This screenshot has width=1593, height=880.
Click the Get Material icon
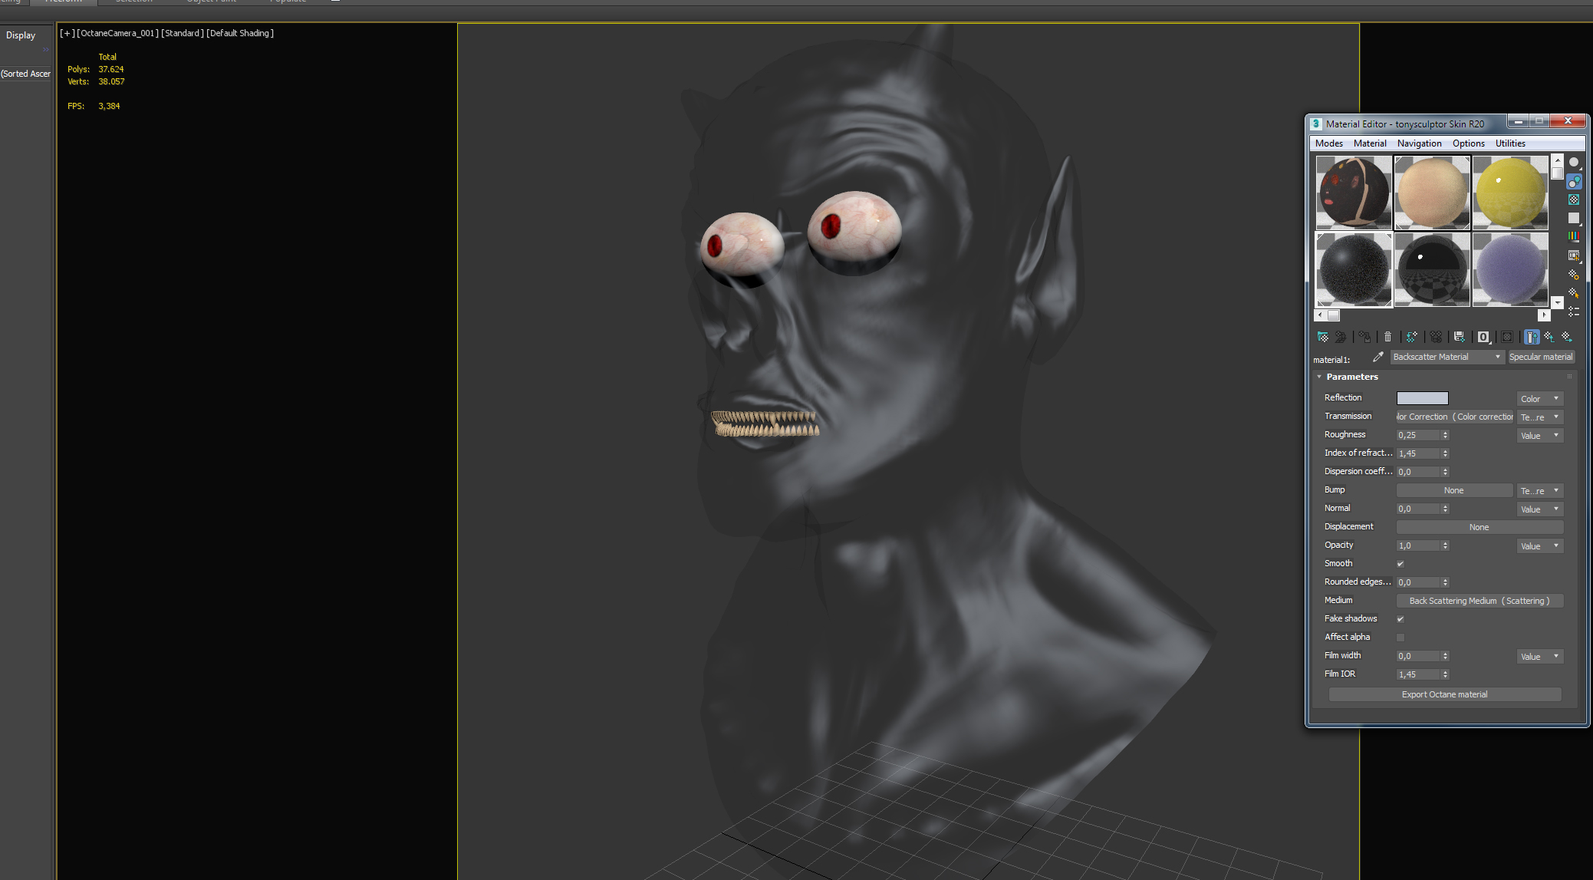[x=1323, y=337]
